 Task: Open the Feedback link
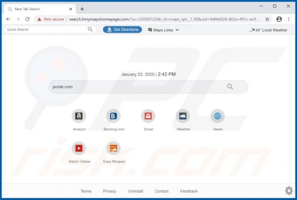coord(189,191)
